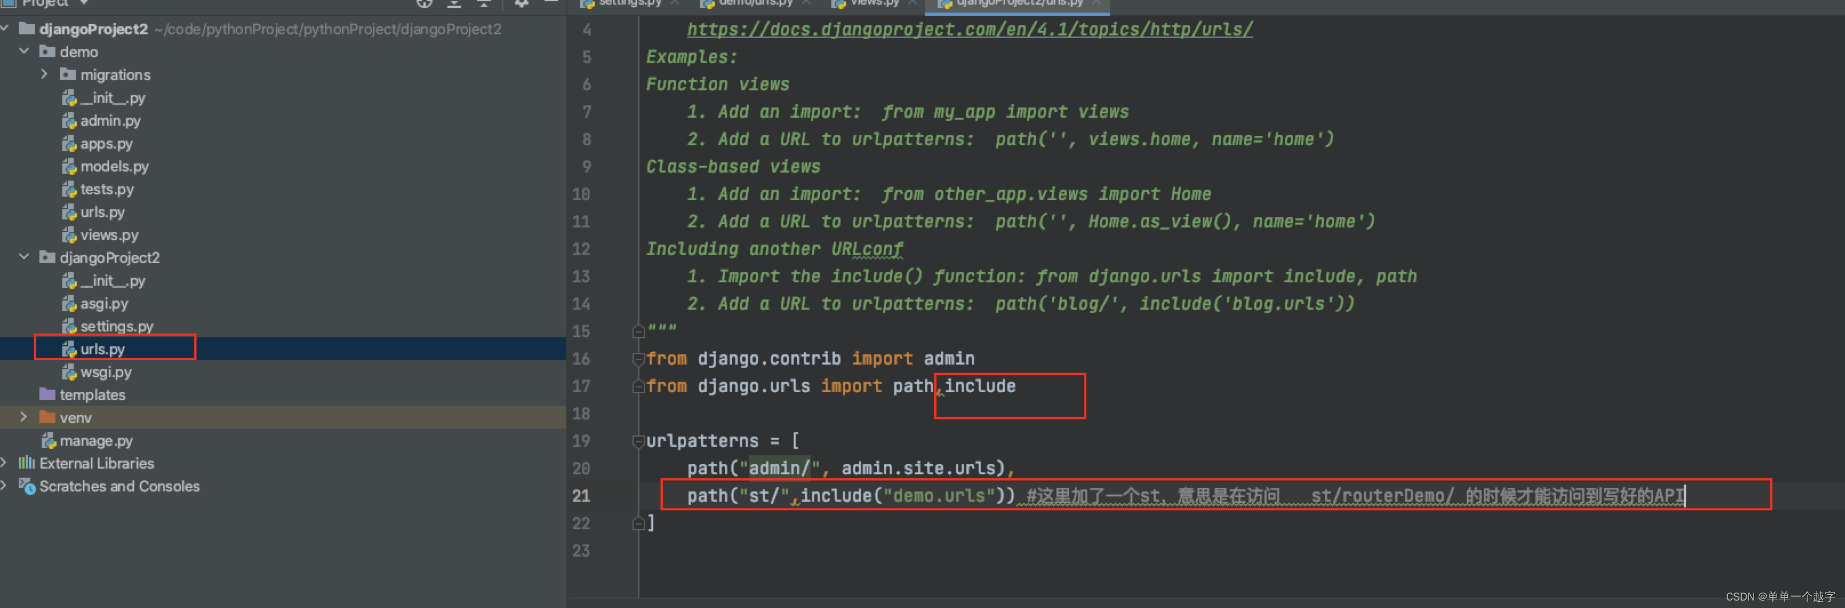1845x608 pixels.
Task: Click 'URLconf' in the line 12 comment
Action: pos(867,249)
